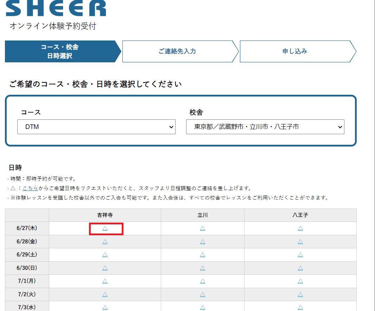The height and width of the screenshot is (311, 375).
Task: Click the △ for 立川 on 7/2
Action: point(202,294)
